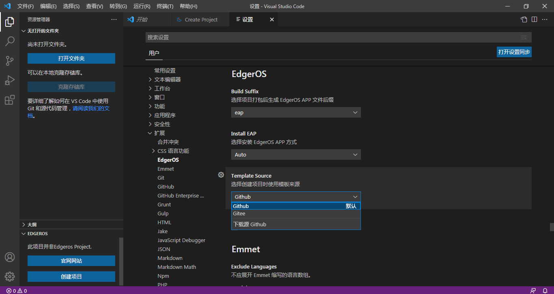554x294 pixels.
Task: Select Emmet in settings tree
Action: [x=165, y=169]
